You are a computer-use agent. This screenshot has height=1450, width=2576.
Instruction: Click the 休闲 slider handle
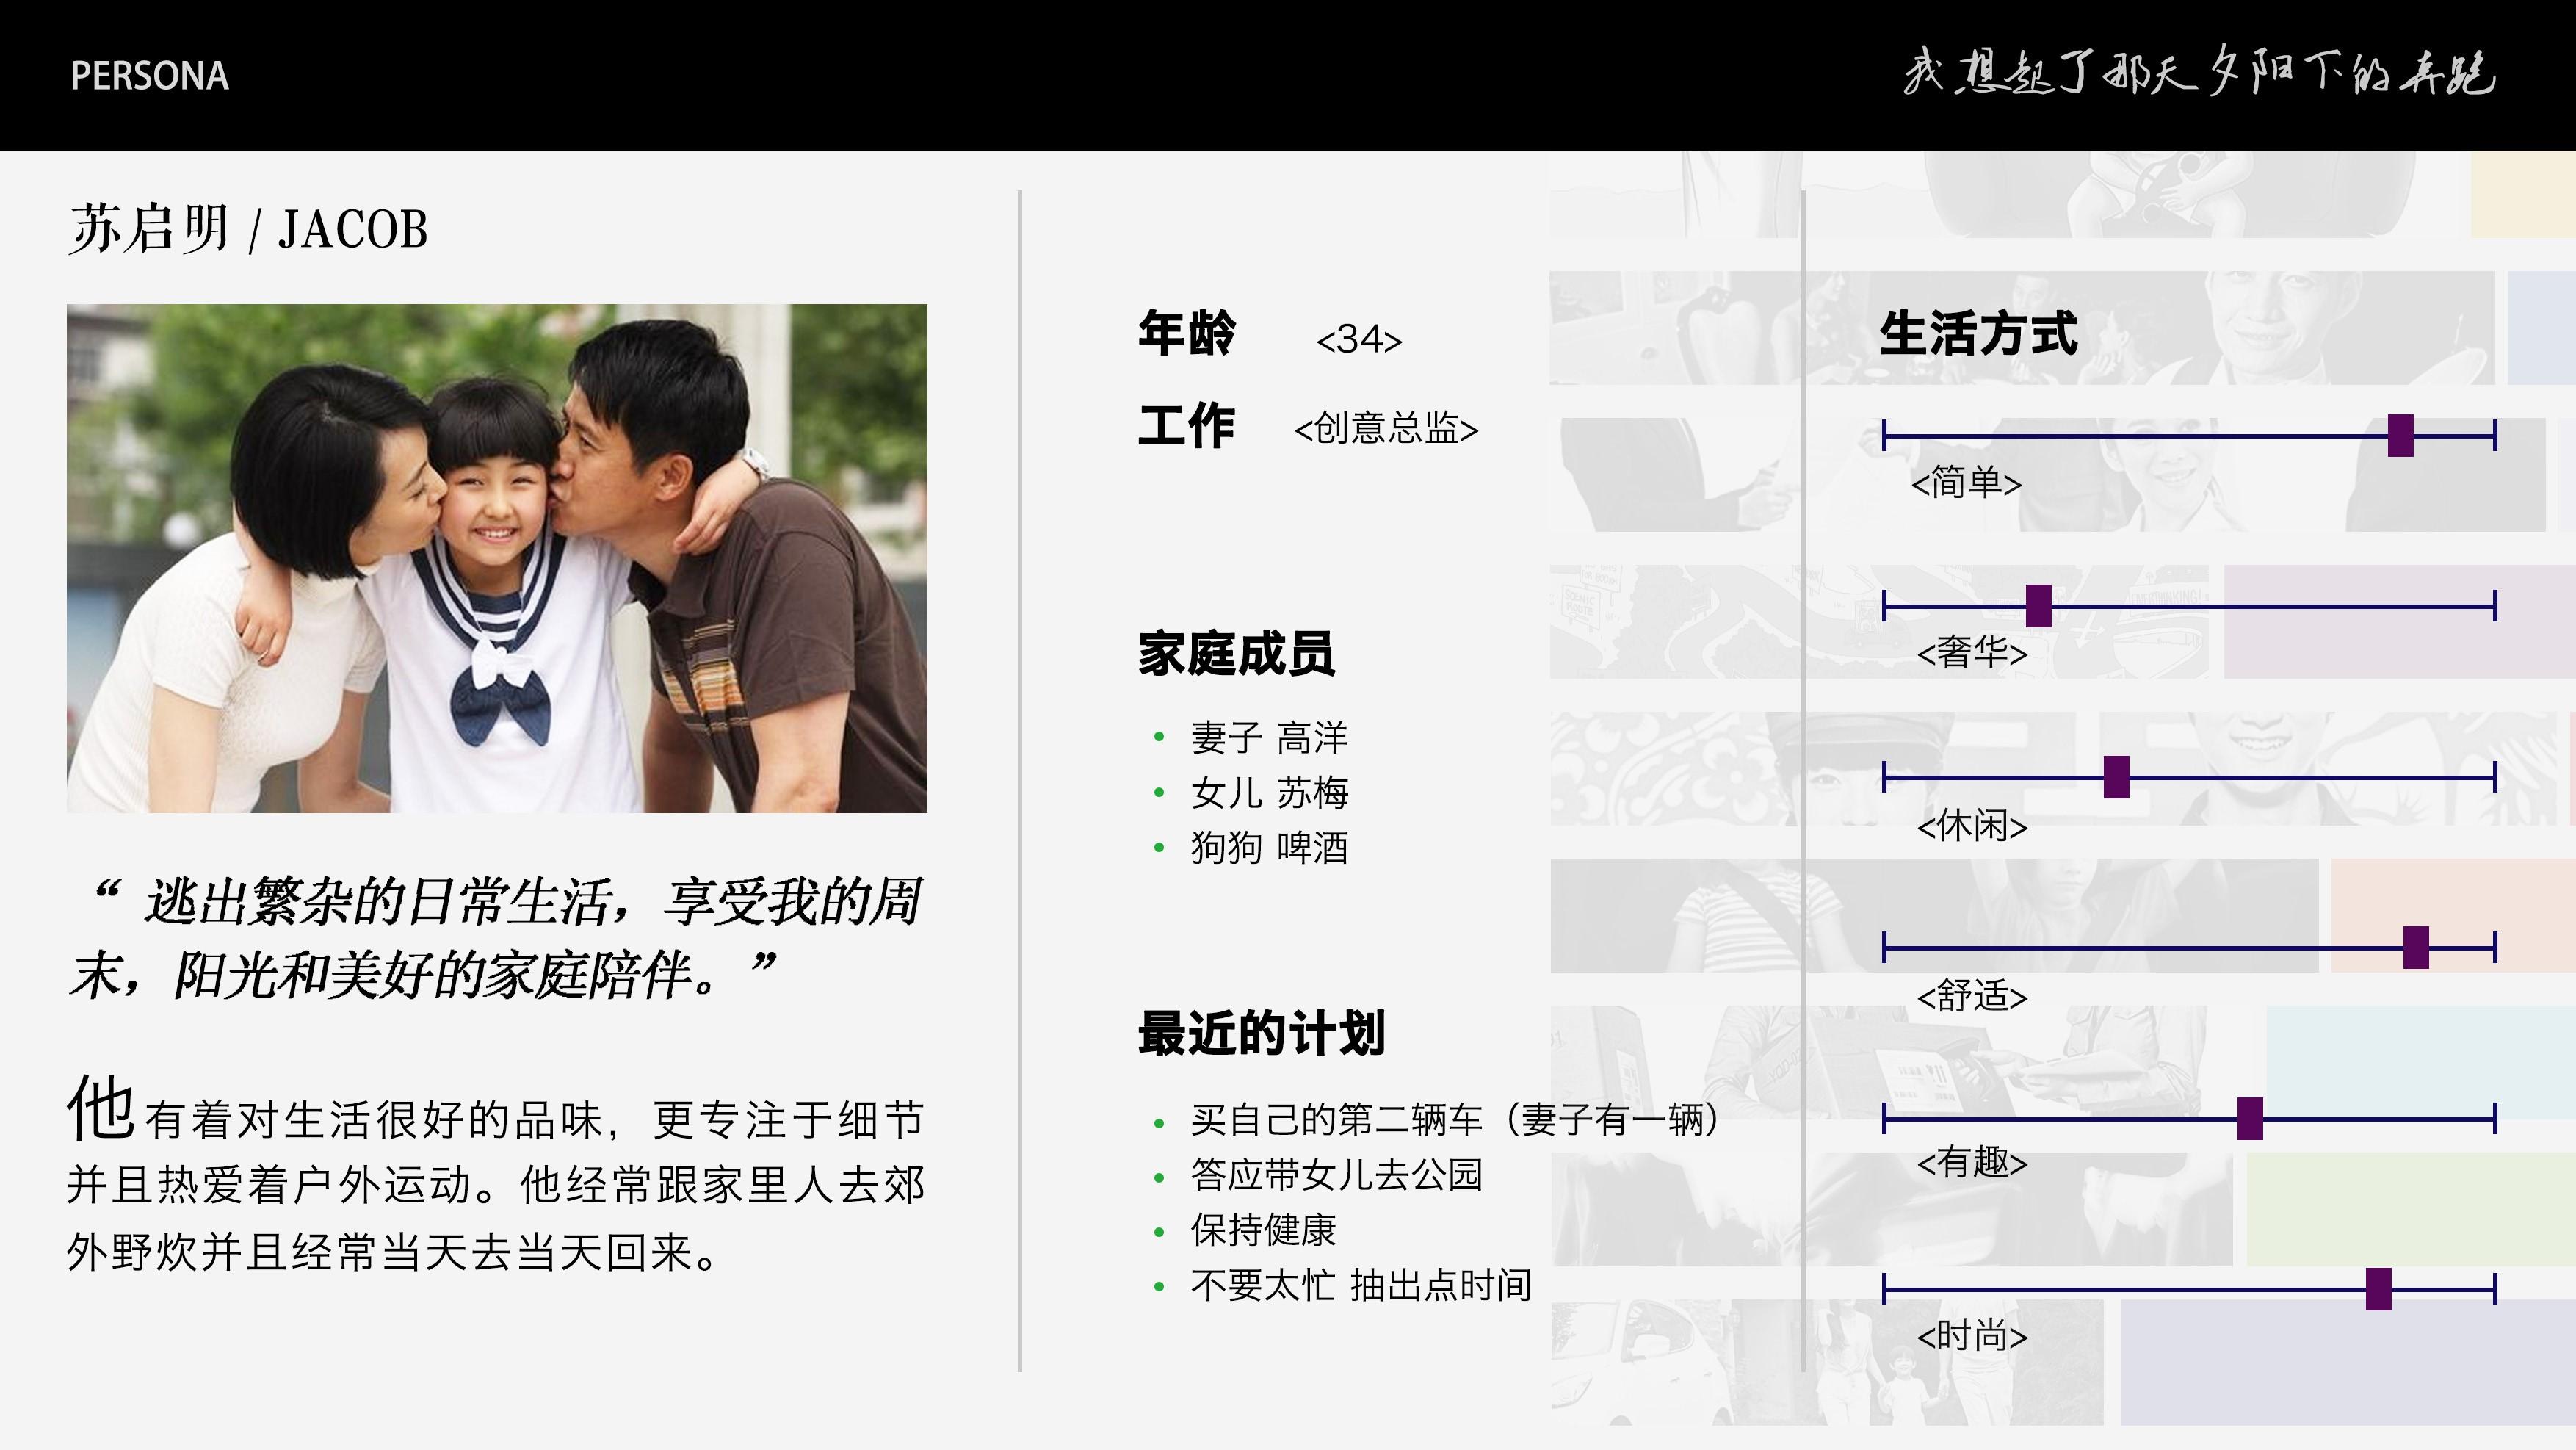coord(2116,777)
